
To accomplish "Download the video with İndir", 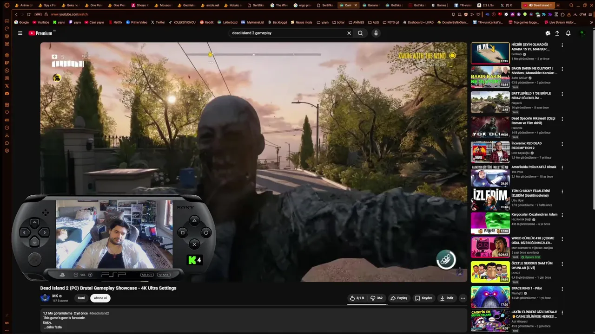I will click(x=447, y=298).
